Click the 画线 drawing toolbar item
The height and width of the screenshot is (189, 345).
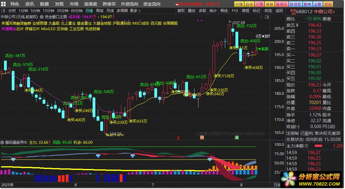click(x=224, y=10)
